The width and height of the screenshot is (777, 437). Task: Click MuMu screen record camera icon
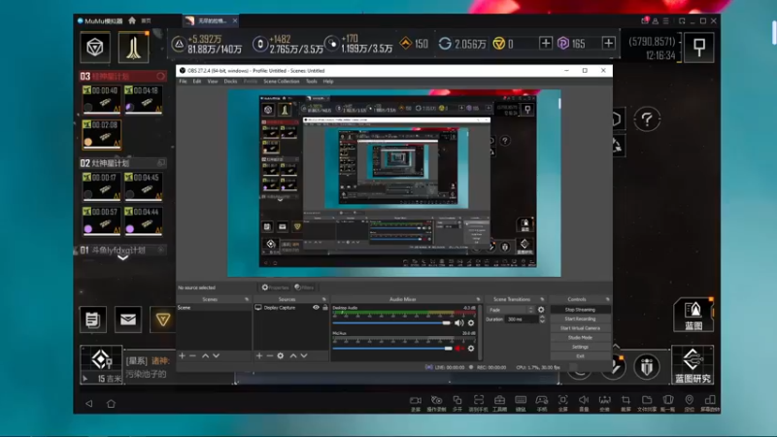(x=416, y=400)
